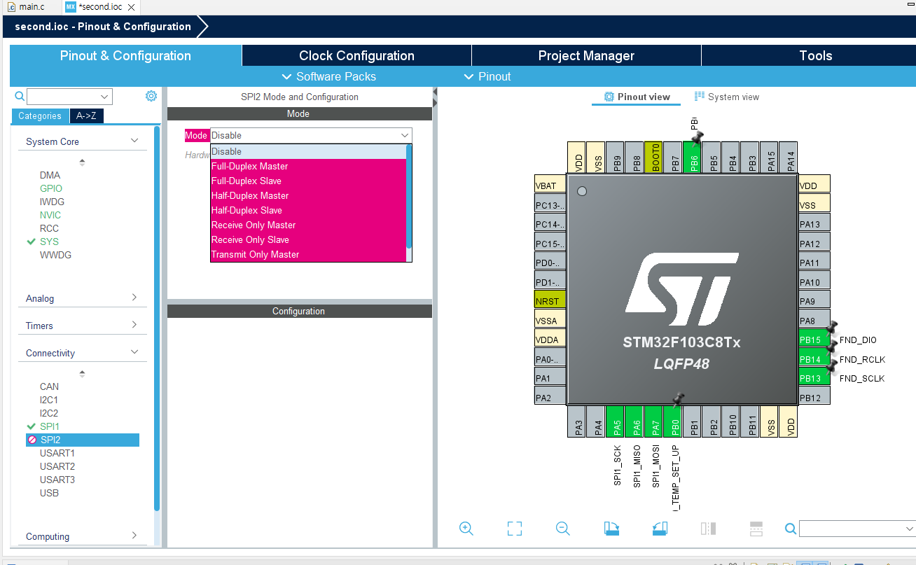Select Full-Duplex Slave mode

(308, 181)
